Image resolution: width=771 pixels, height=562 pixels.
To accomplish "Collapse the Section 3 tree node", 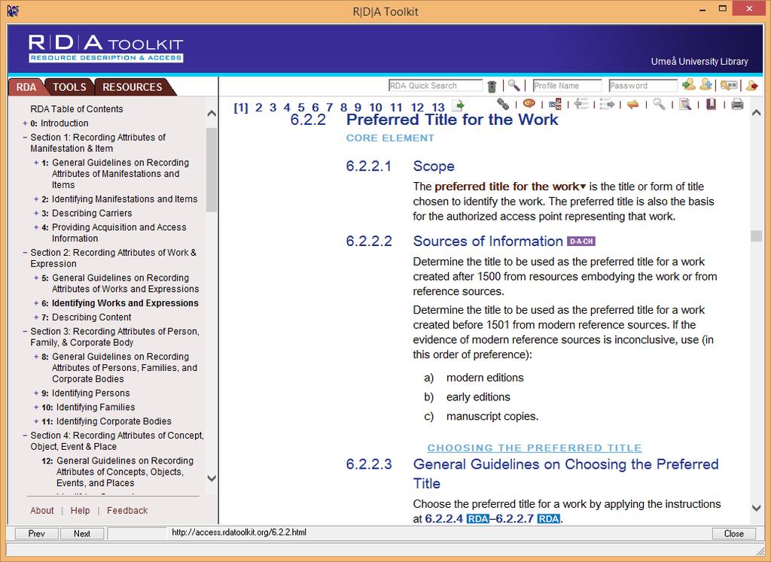I will [25, 332].
